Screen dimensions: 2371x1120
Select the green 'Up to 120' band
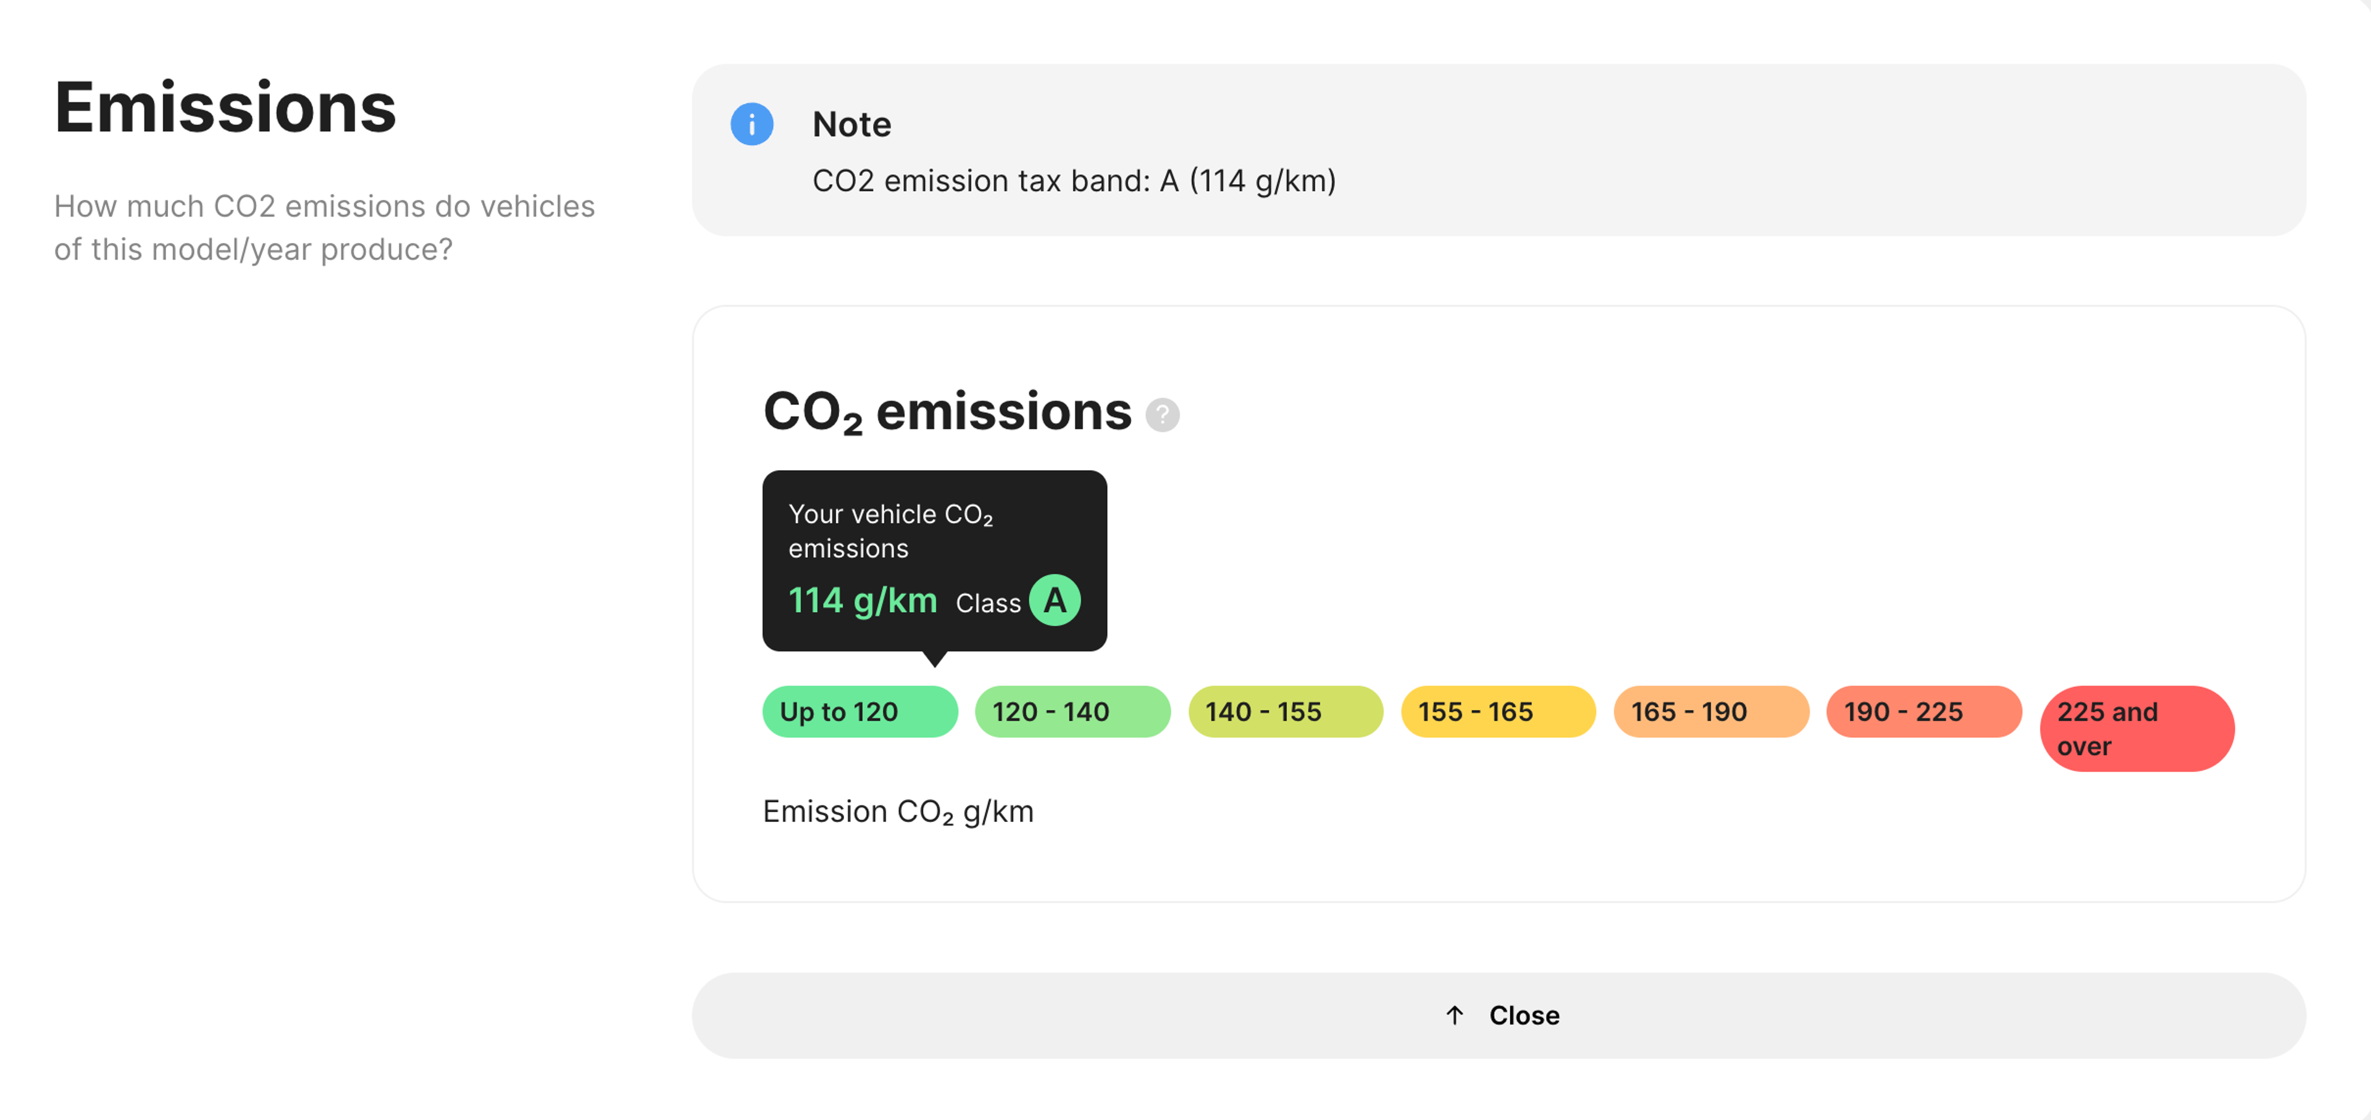pyautogui.click(x=859, y=711)
